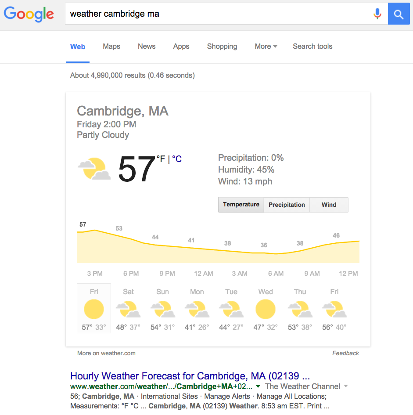Image resolution: width=413 pixels, height=415 pixels.
Task: Switch to the Maps tab
Action: 111,47
